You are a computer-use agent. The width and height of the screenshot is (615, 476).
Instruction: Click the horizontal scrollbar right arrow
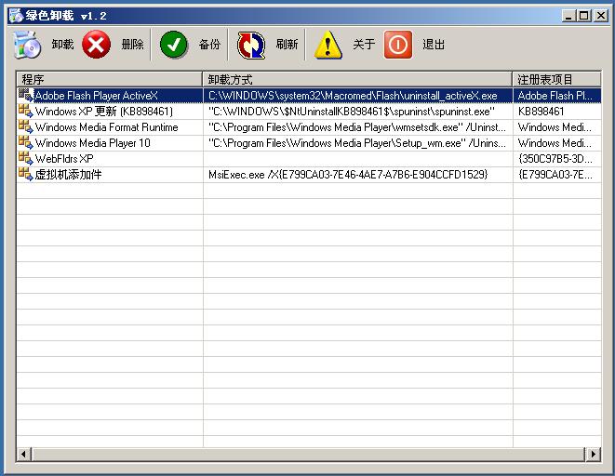pos(593,454)
